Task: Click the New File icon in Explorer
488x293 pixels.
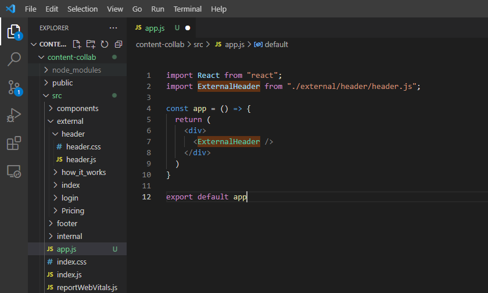Action: pyautogui.click(x=77, y=44)
